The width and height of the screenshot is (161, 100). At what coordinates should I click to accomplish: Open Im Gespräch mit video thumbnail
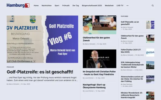coord(100,59)
